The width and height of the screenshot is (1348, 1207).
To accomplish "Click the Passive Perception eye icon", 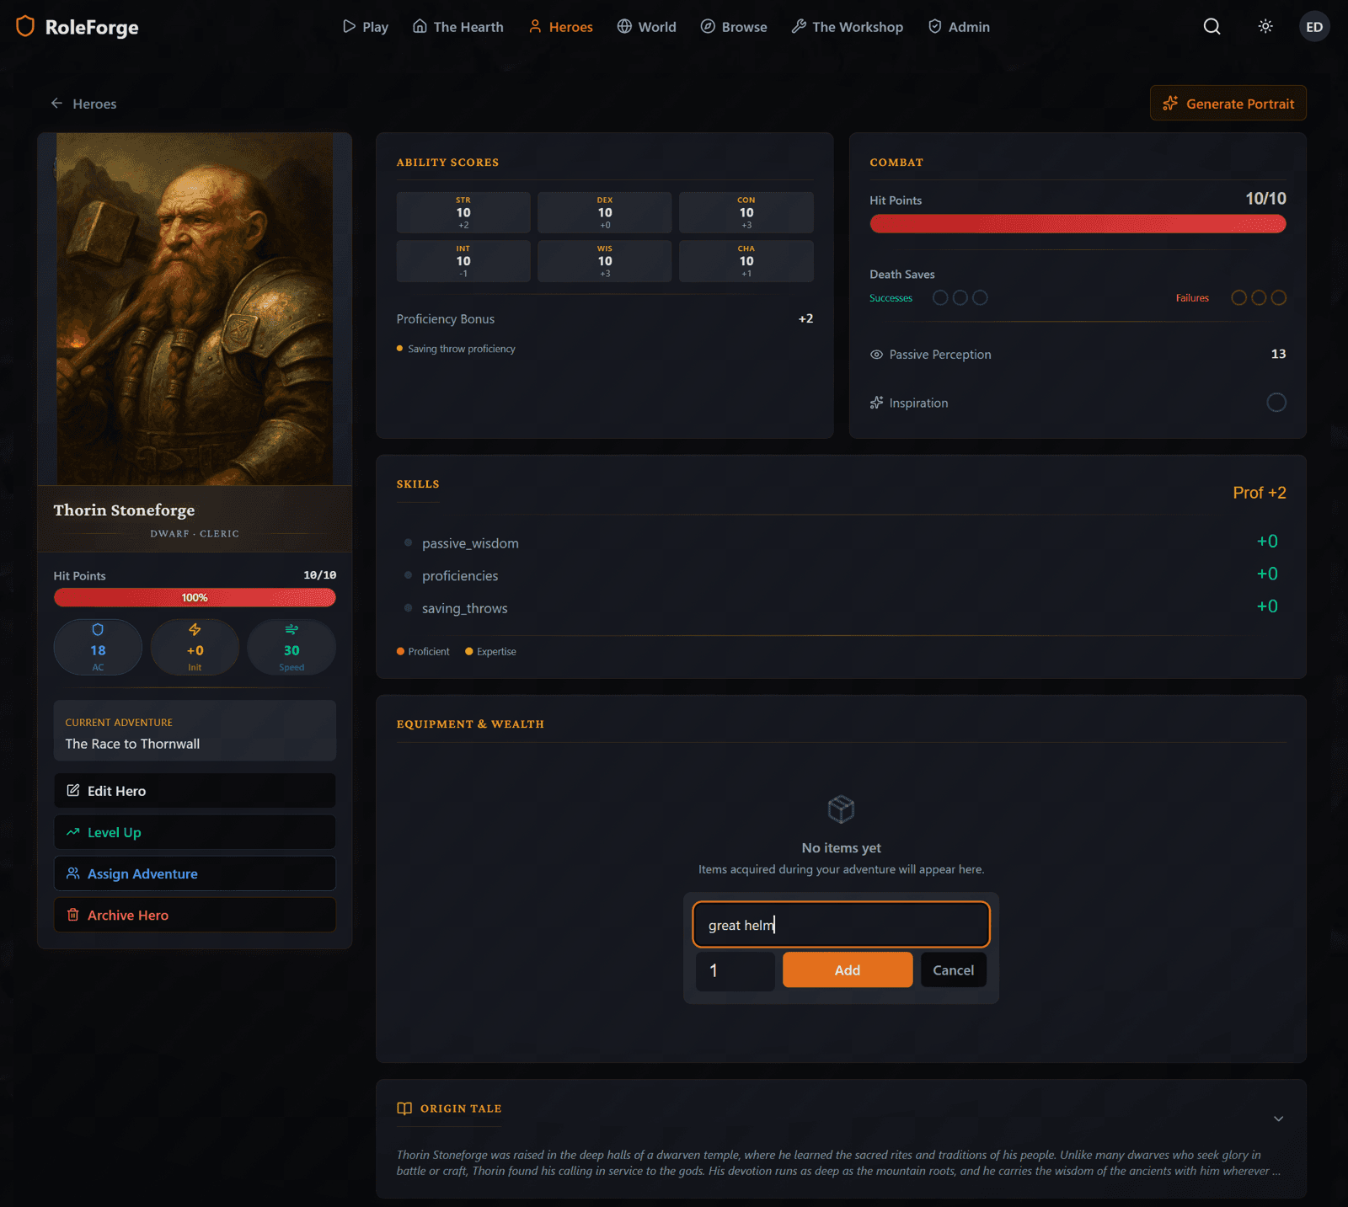I will pyautogui.click(x=876, y=354).
